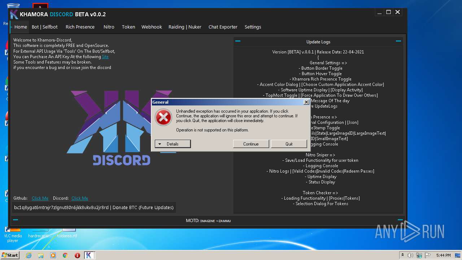
Task: Click the Status Display log line
Action: (x=321, y=182)
